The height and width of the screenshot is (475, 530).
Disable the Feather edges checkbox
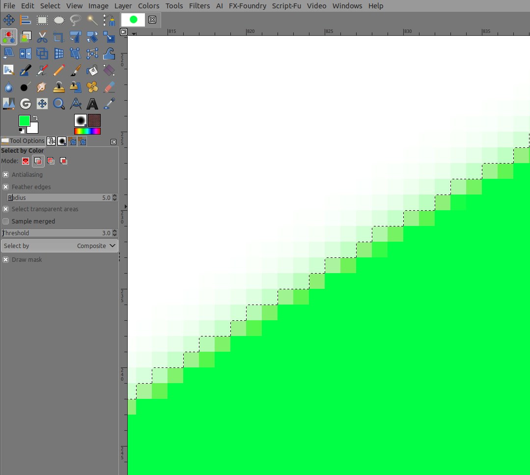click(6, 187)
